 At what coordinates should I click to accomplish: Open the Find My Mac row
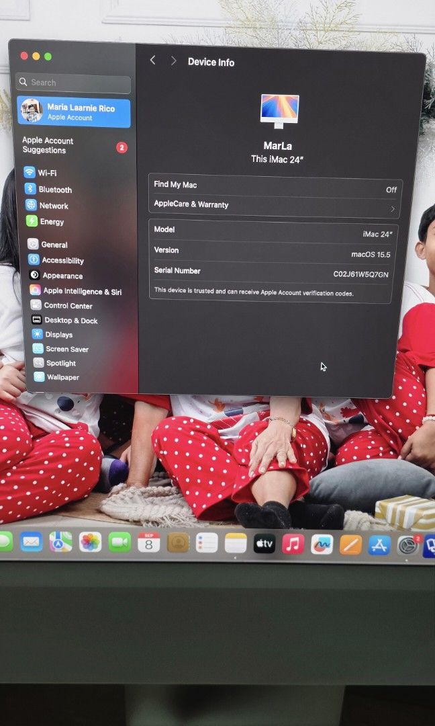click(x=275, y=187)
